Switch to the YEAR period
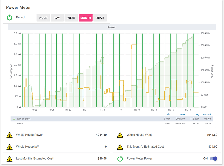The width and height of the screenshot is (224, 166). coord(100,18)
